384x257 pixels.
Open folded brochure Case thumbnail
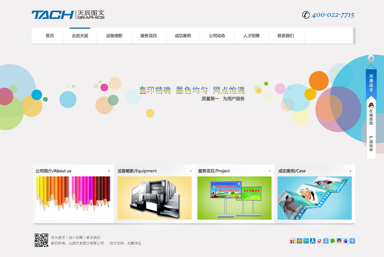click(315, 198)
